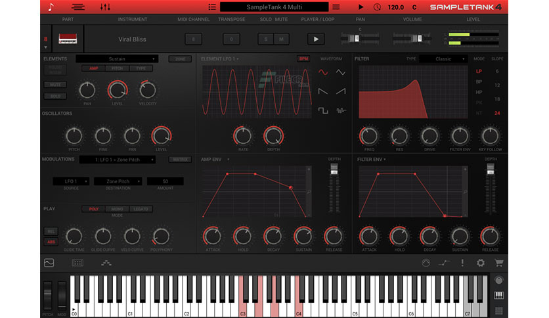Expand the AMP ENV selector arrow
Viewport: 549px width, 318px height.
[x=229, y=160]
